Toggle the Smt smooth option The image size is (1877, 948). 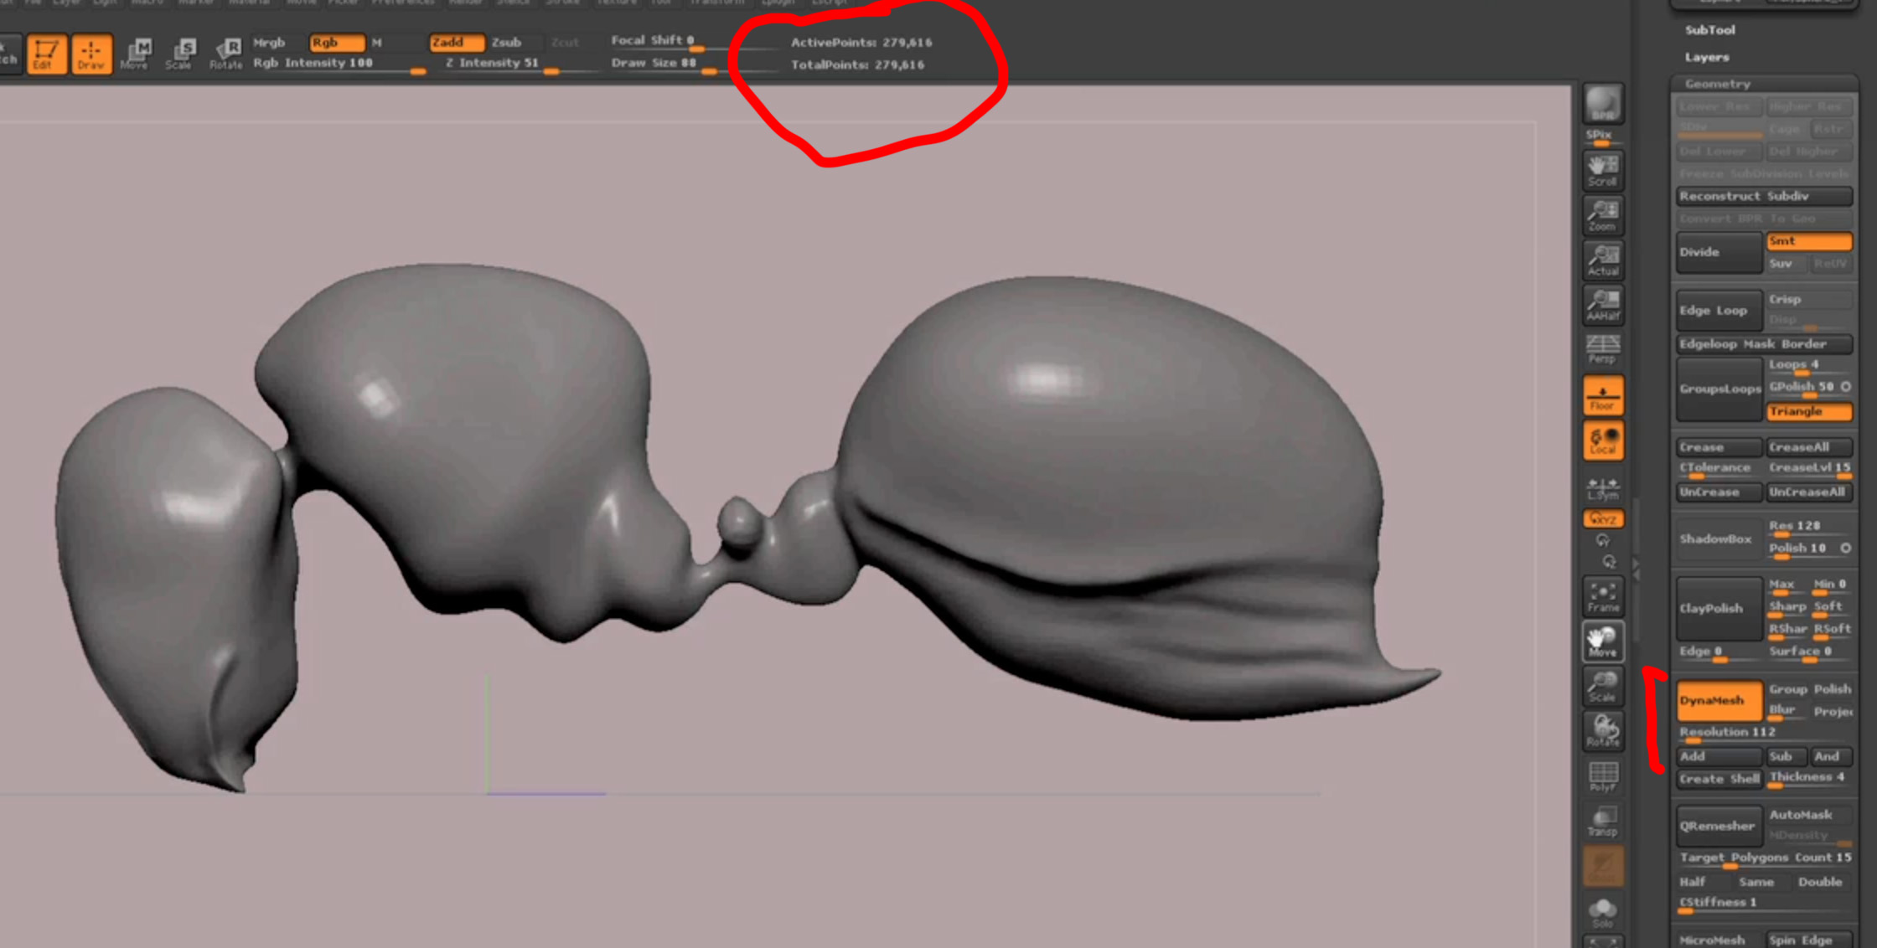pos(1808,241)
